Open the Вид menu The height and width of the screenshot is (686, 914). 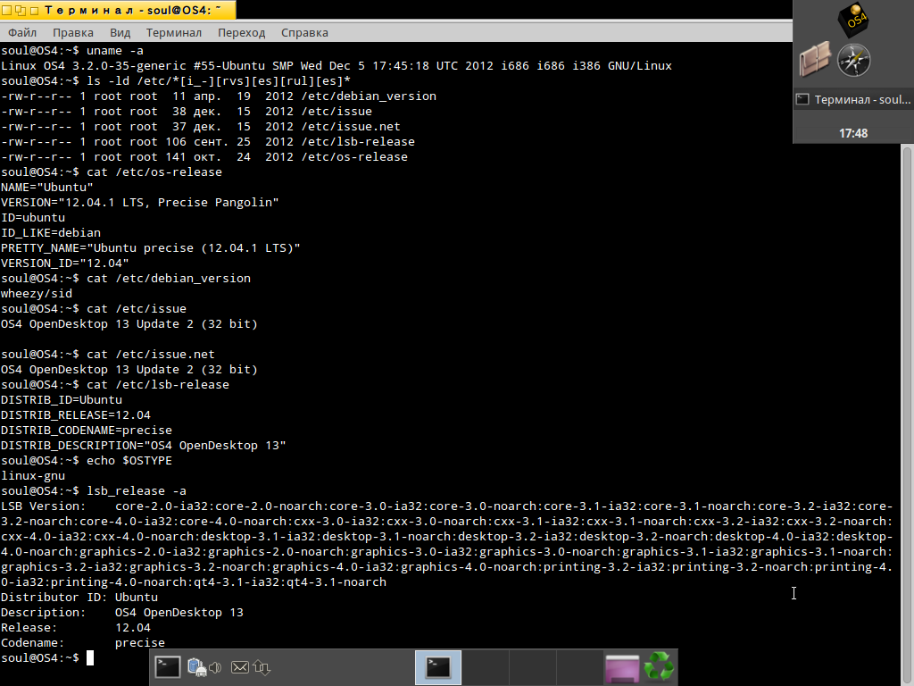[120, 33]
